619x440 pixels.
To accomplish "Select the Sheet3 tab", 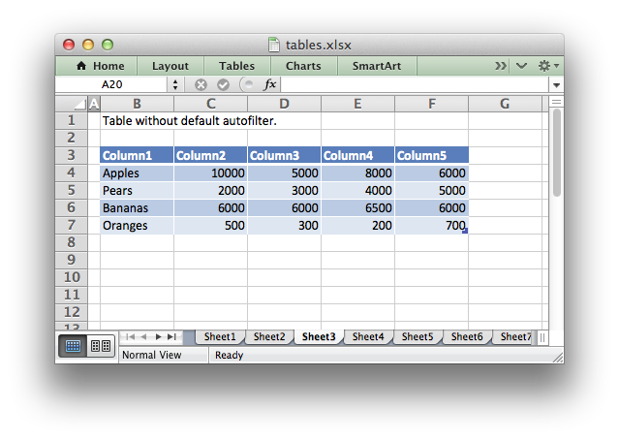I will tap(319, 337).
